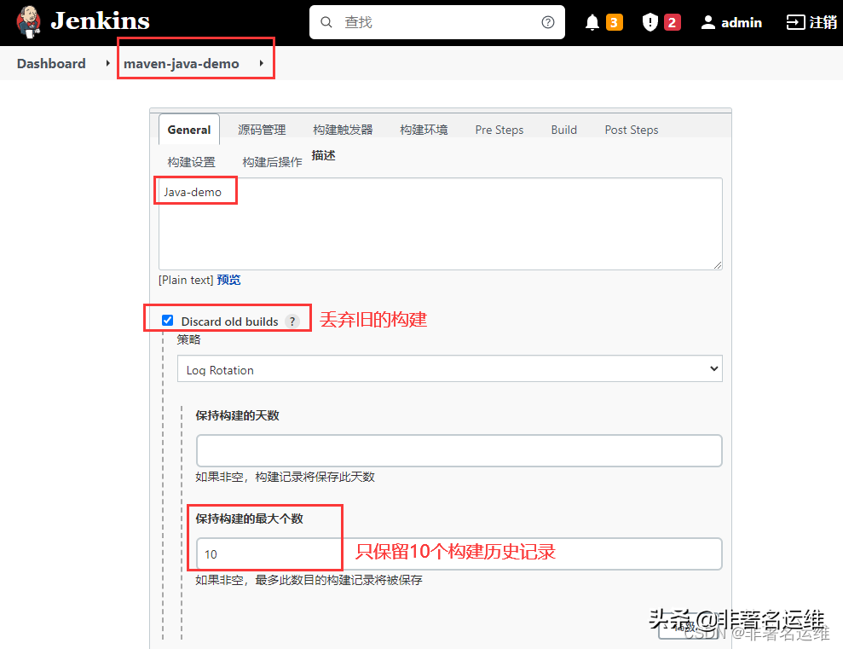Open the search help question mark icon
843x649 pixels.
click(x=548, y=22)
